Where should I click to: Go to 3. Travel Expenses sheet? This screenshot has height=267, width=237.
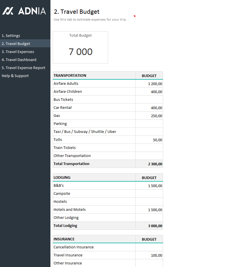(18, 52)
